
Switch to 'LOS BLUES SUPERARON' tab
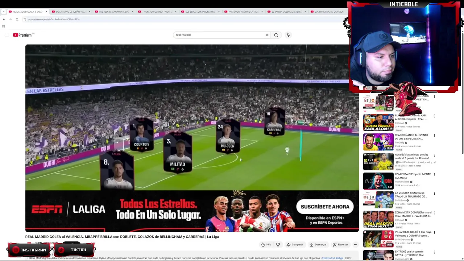click(200, 12)
